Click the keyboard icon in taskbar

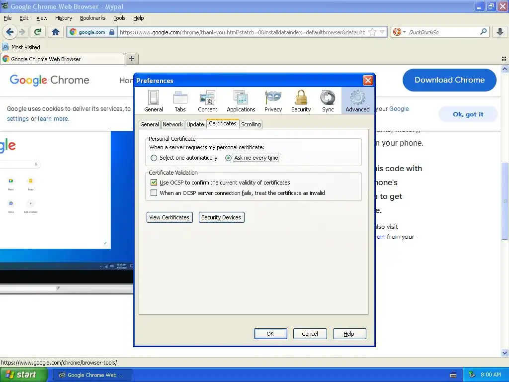pyautogui.click(x=453, y=375)
